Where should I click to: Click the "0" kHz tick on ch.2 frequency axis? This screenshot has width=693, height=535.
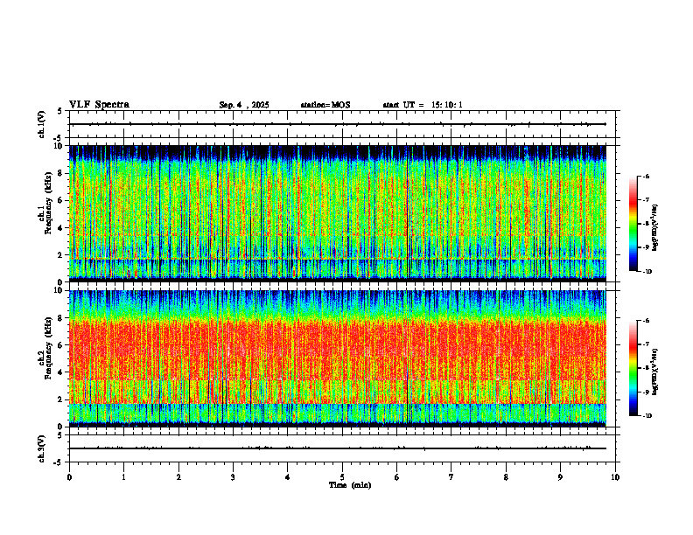click(x=60, y=427)
